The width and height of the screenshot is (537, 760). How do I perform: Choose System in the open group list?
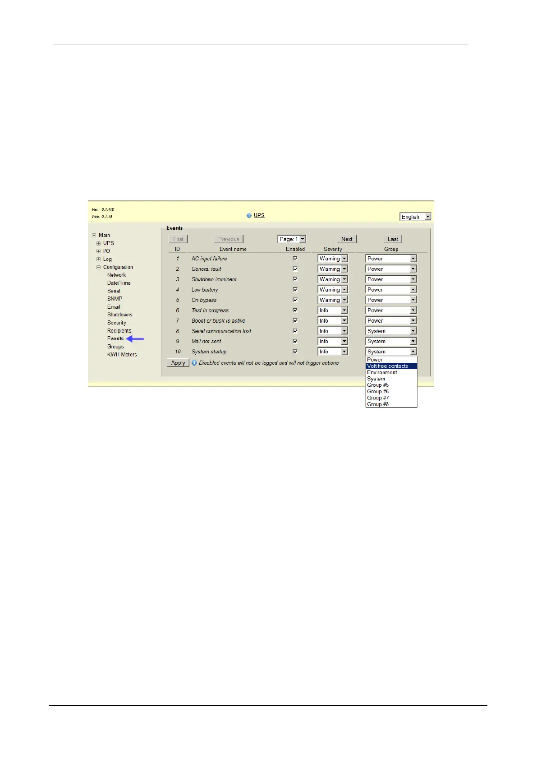click(391, 379)
